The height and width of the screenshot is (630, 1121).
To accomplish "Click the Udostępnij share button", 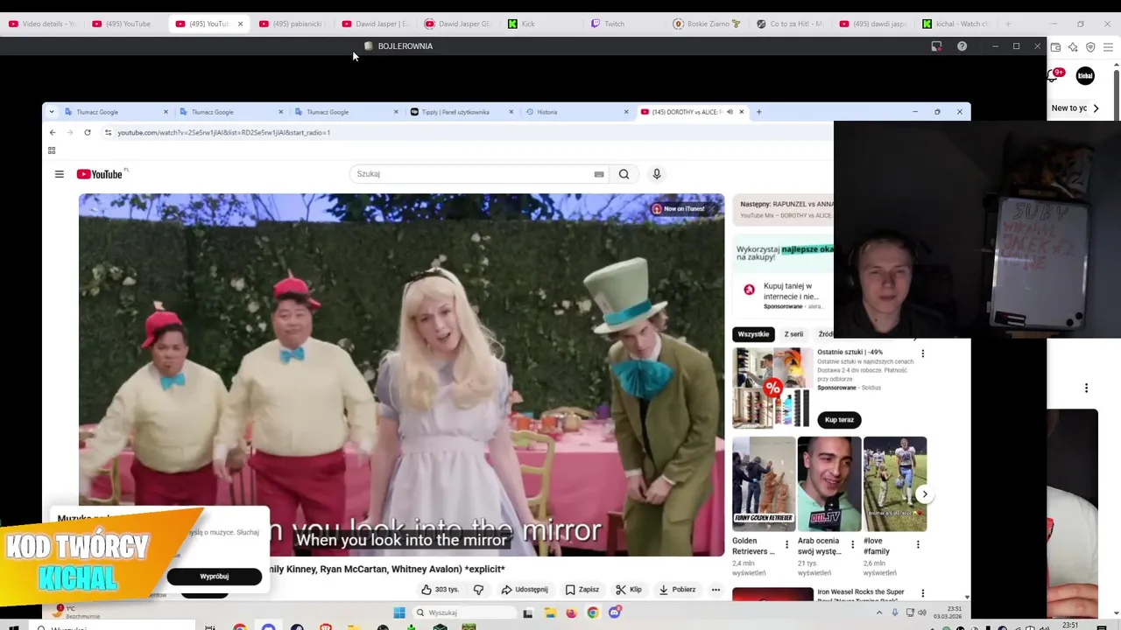I will click(524, 590).
